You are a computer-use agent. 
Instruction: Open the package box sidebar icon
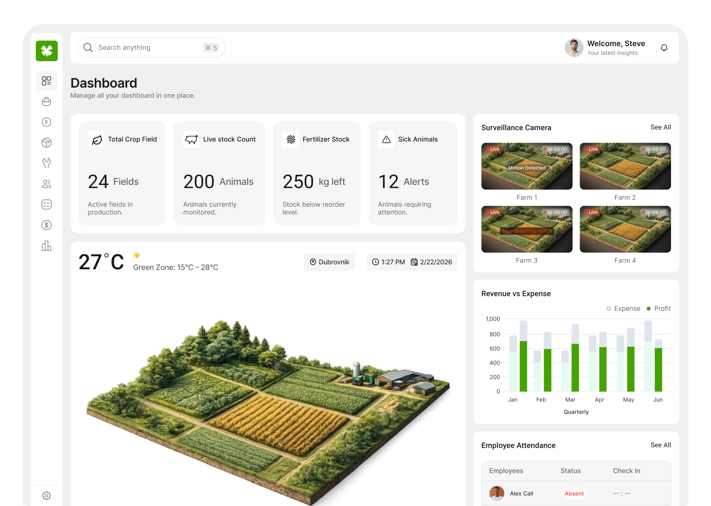click(x=46, y=143)
